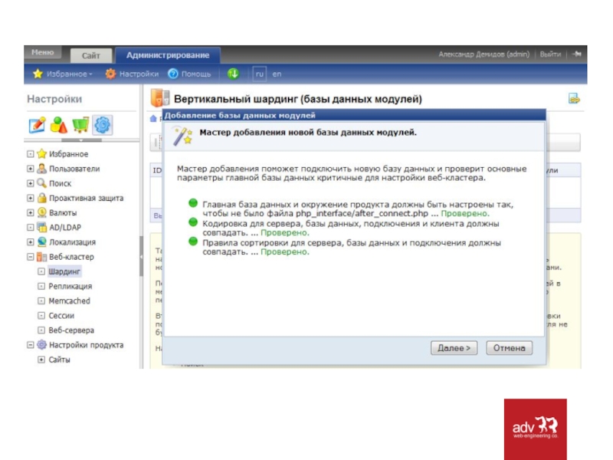This screenshot has width=613, height=460.
Task: Click the sidebar collapse splitter handle
Action: pos(141,257)
